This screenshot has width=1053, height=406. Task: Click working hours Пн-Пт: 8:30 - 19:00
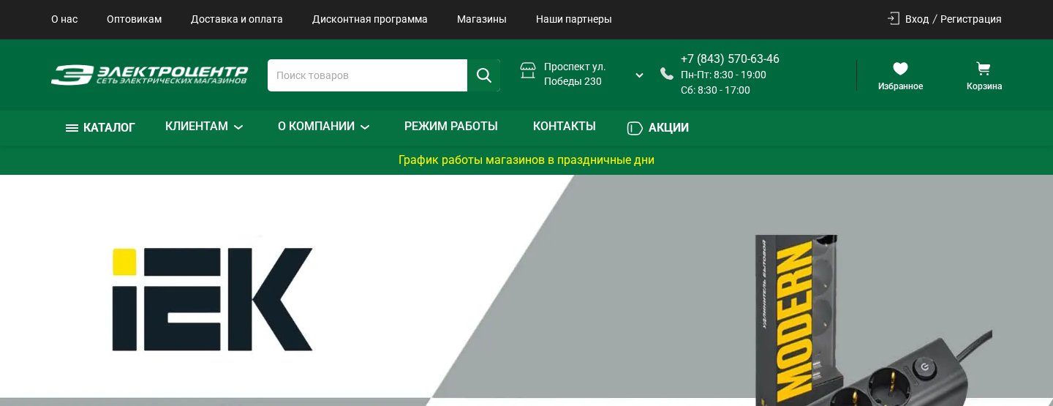pos(723,75)
